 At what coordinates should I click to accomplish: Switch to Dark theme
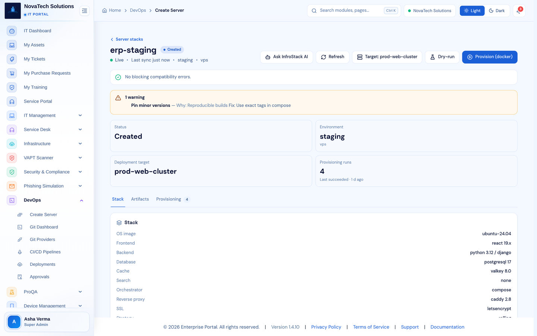point(497,11)
